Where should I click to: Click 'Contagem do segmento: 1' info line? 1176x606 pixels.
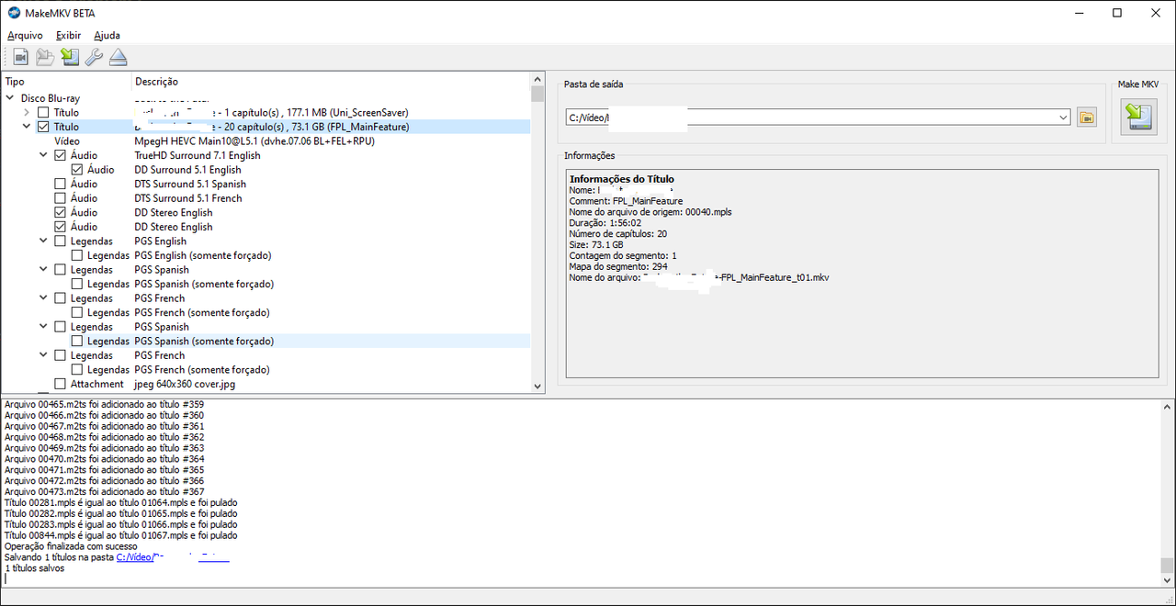[623, 255]
